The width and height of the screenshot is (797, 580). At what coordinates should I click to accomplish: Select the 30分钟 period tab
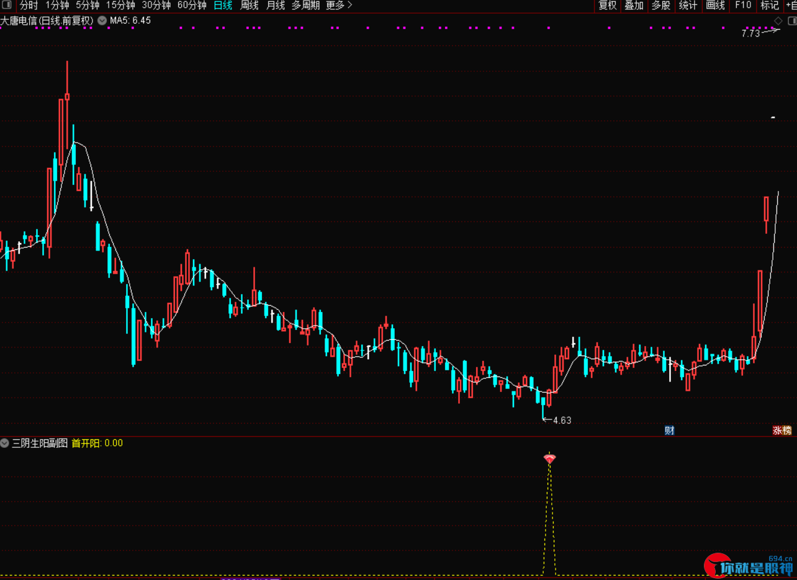click(x=156, y=6)
